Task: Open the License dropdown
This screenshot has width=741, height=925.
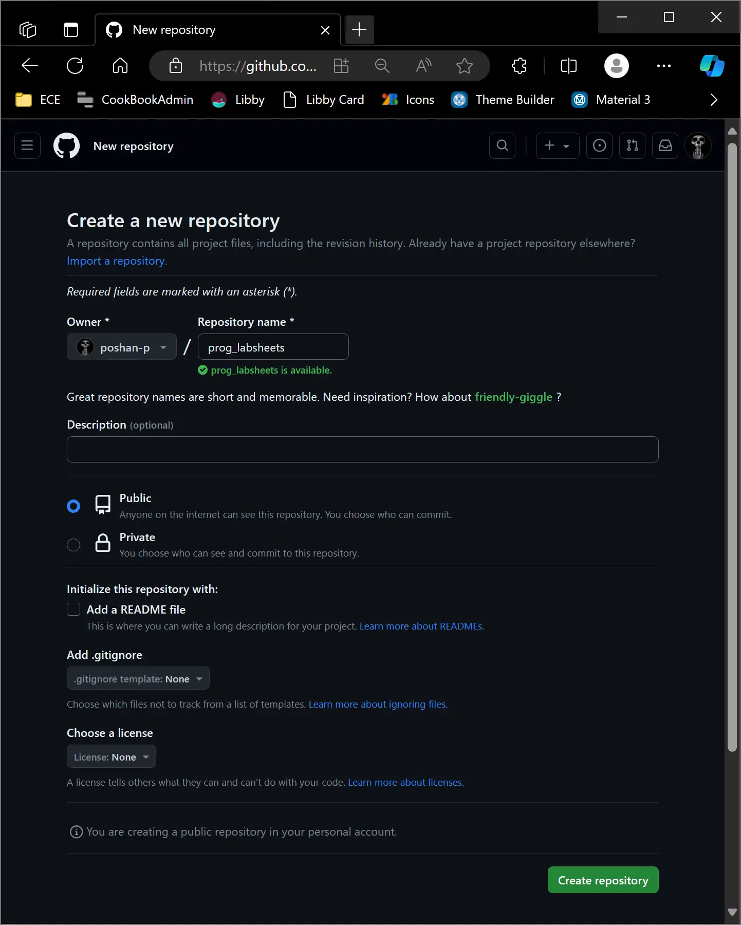Action: tap(111, 756)
